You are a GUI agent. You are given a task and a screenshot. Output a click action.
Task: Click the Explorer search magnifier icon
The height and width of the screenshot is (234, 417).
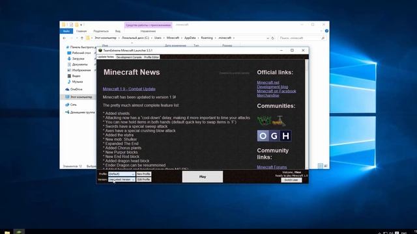(323, 38)
